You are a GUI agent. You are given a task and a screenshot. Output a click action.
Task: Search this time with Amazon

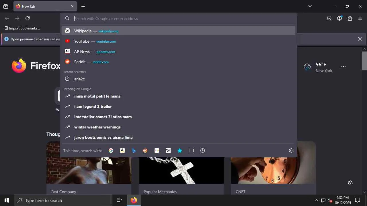pos(122,150)
